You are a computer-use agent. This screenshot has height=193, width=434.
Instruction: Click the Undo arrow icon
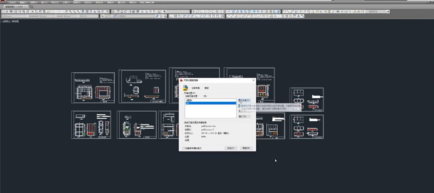[54, 11]
